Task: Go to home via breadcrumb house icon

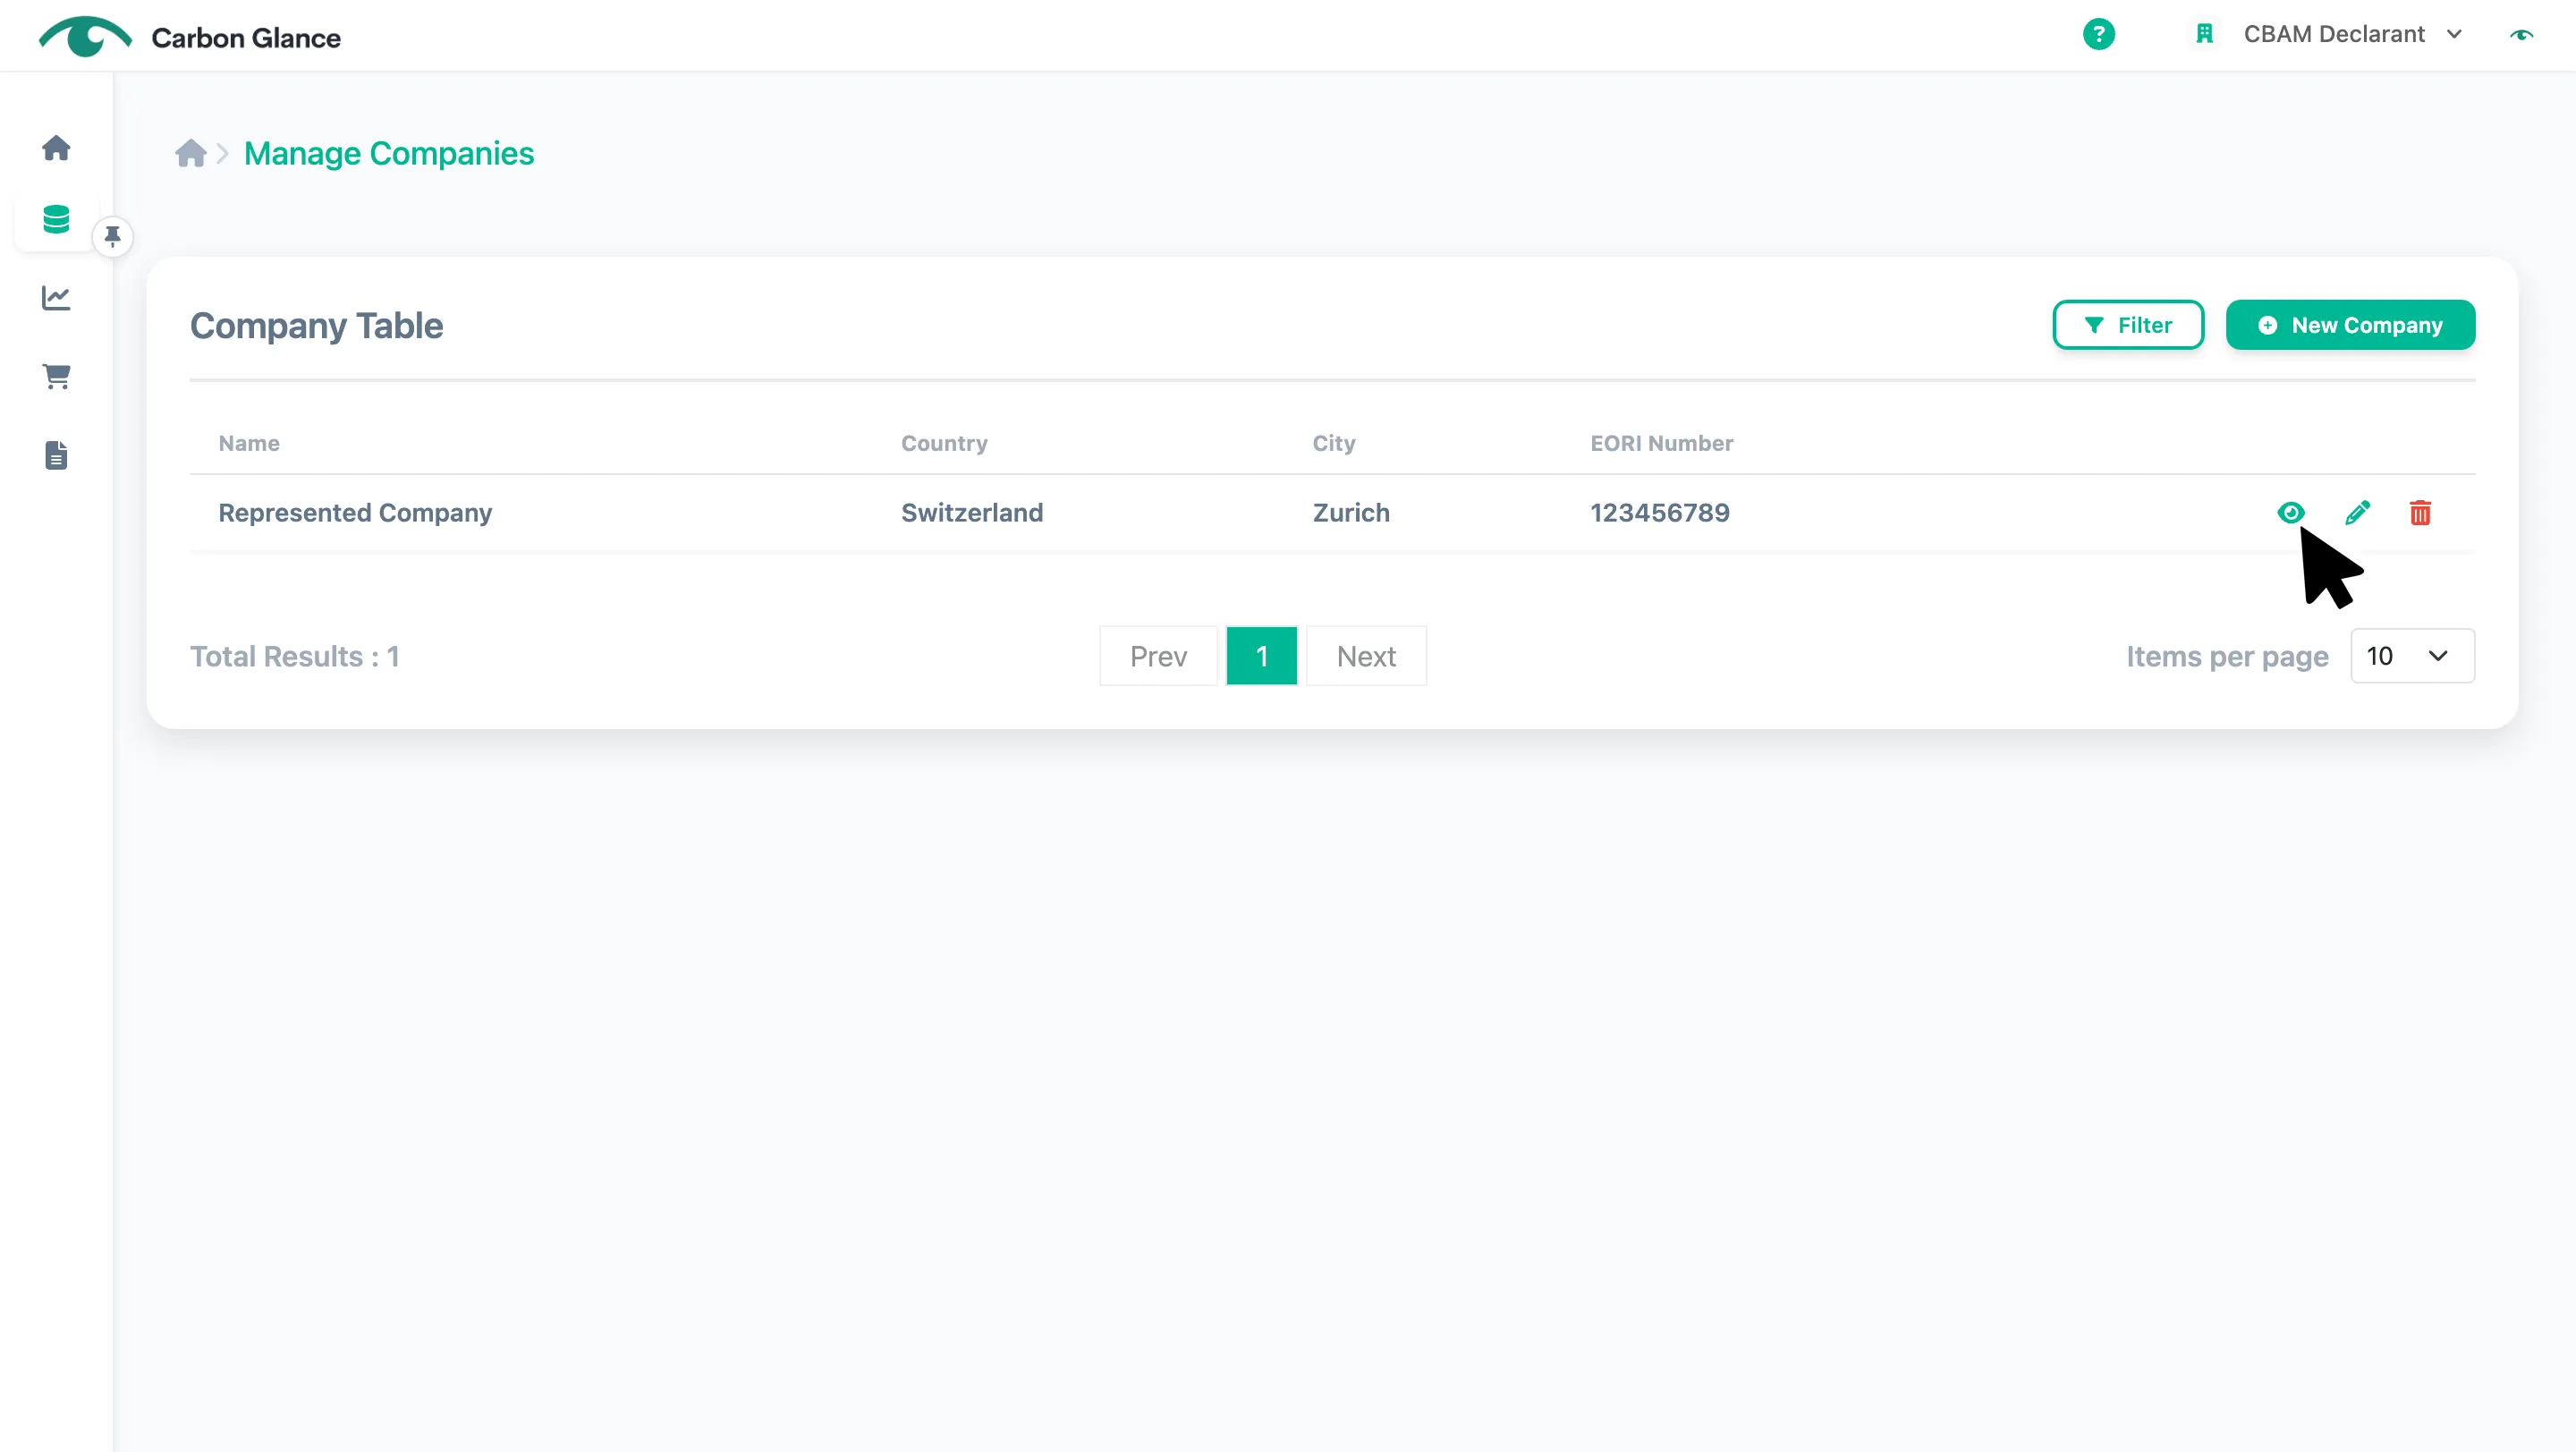Action: pyautogui.click(x=190, y=153)
